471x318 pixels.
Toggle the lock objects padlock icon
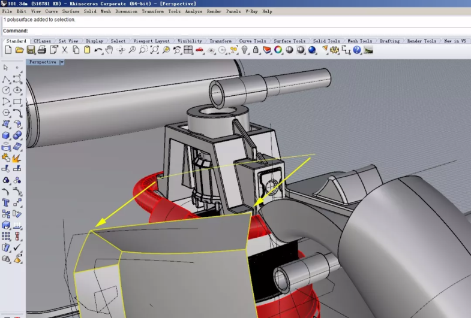click(x=256, y=50)
